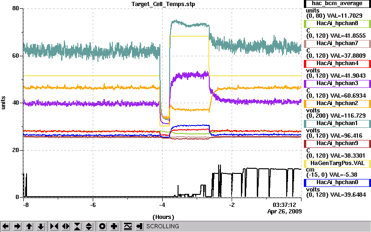This screenshot has height=232, width=371.
Task: Shift the plot down with the down arrow
Action: 41,226
